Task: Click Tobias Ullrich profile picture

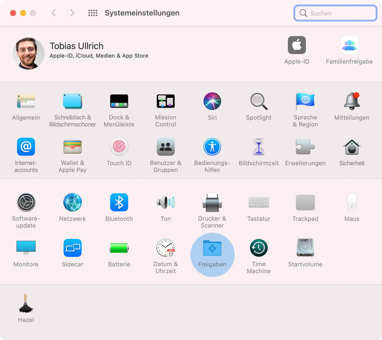Action: click(x=28, y=53)
